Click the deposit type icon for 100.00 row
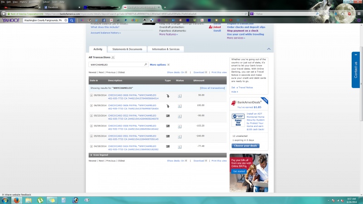The width and height of the screenshot is (363, 204). pos(168,106)
